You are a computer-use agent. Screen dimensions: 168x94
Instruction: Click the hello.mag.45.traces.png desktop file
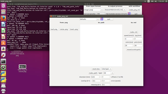coord(22,68)
